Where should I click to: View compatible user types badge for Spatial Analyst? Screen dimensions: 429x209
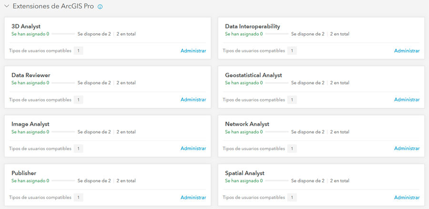292,197
